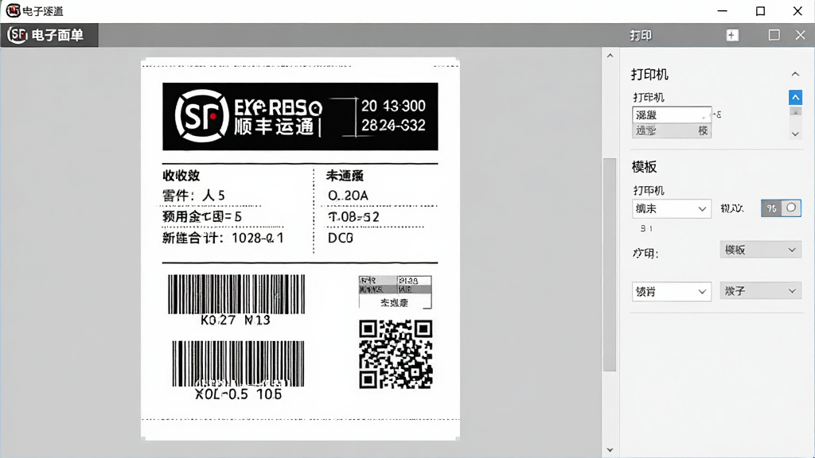The width and height of the screenshot is (815, 458).
Task: Click the upper barcode on the waybill
Action: (236, 294)
